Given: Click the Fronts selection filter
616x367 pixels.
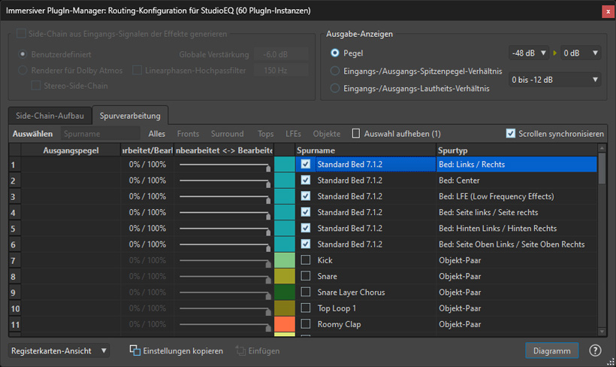Looking at the screenshot, I should click(x=188, y=134).
